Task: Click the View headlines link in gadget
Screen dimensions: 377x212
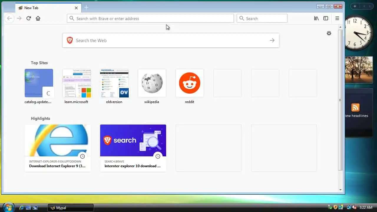Action: (x=356, y=116)
